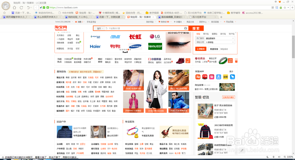This screenshot has width=295, height=160.
Task: Click the page vertical scrollbar thumb
Action: coord(293,47)
